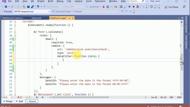This screenshot has width=190, height=107.
Task: Open the View menu
Action: coord(25,1)
